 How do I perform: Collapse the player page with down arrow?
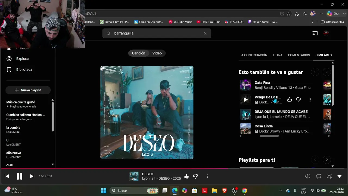[x=339, y=176]
